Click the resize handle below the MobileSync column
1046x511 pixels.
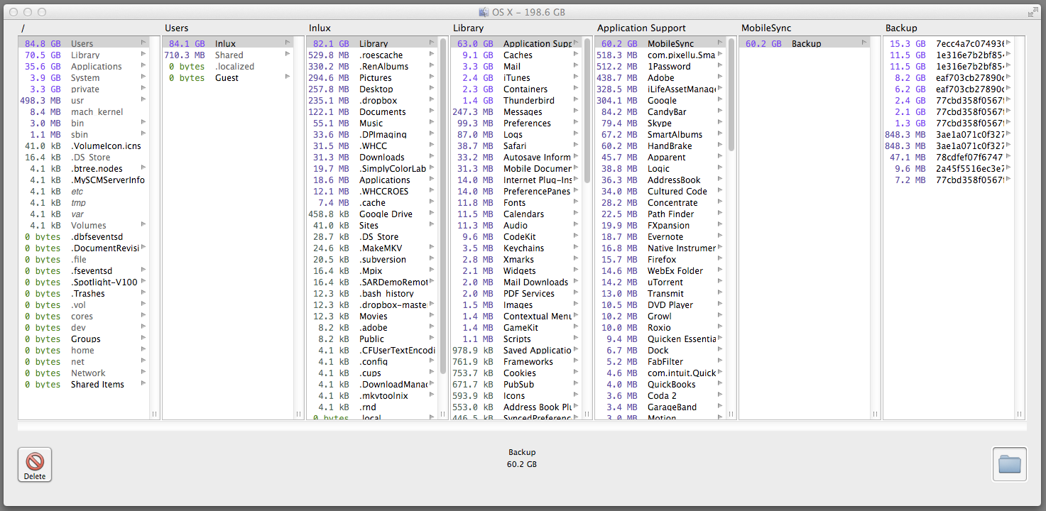[876, 414]
